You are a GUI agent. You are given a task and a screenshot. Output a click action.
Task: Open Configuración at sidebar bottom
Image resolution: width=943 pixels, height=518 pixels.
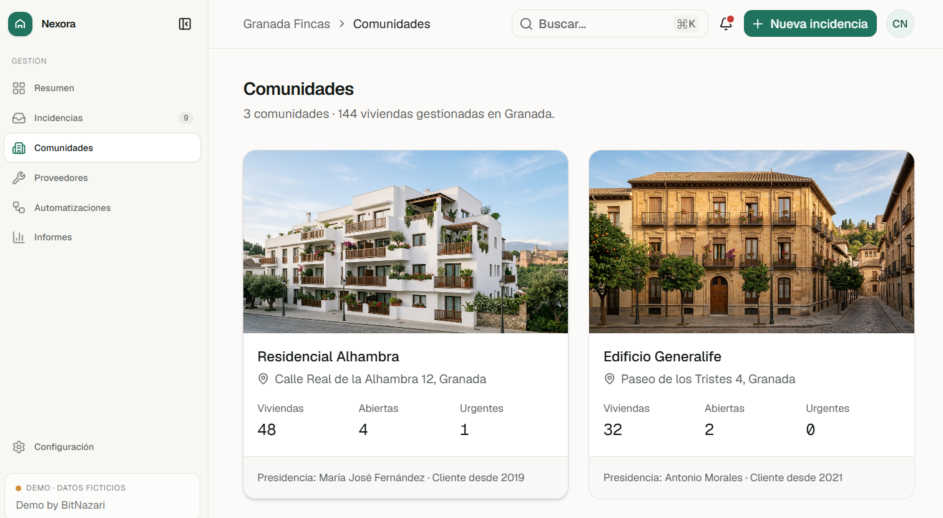102,447
